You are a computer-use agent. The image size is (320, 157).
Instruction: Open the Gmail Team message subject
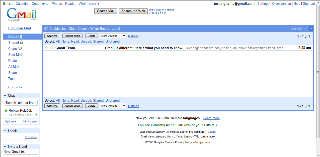point(144,48)
